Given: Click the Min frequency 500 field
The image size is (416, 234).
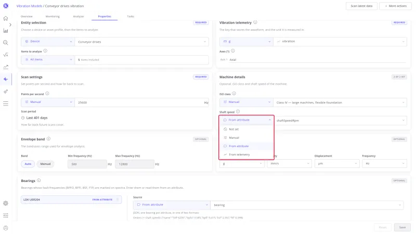Looking at the screenshot, I should [x=87, y=164].
